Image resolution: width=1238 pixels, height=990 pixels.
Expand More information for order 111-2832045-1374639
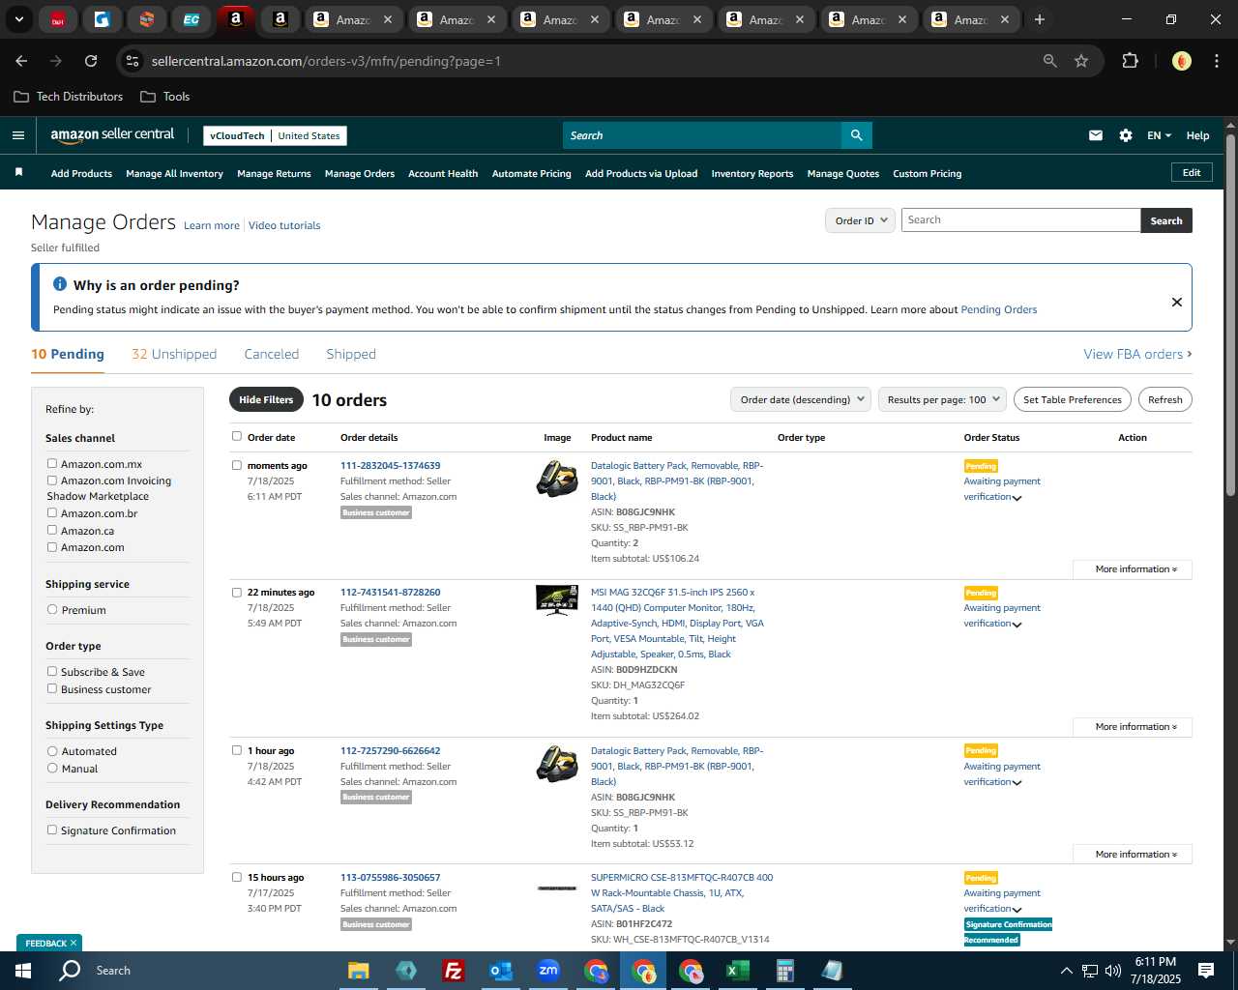click(x=1133, y=569)
